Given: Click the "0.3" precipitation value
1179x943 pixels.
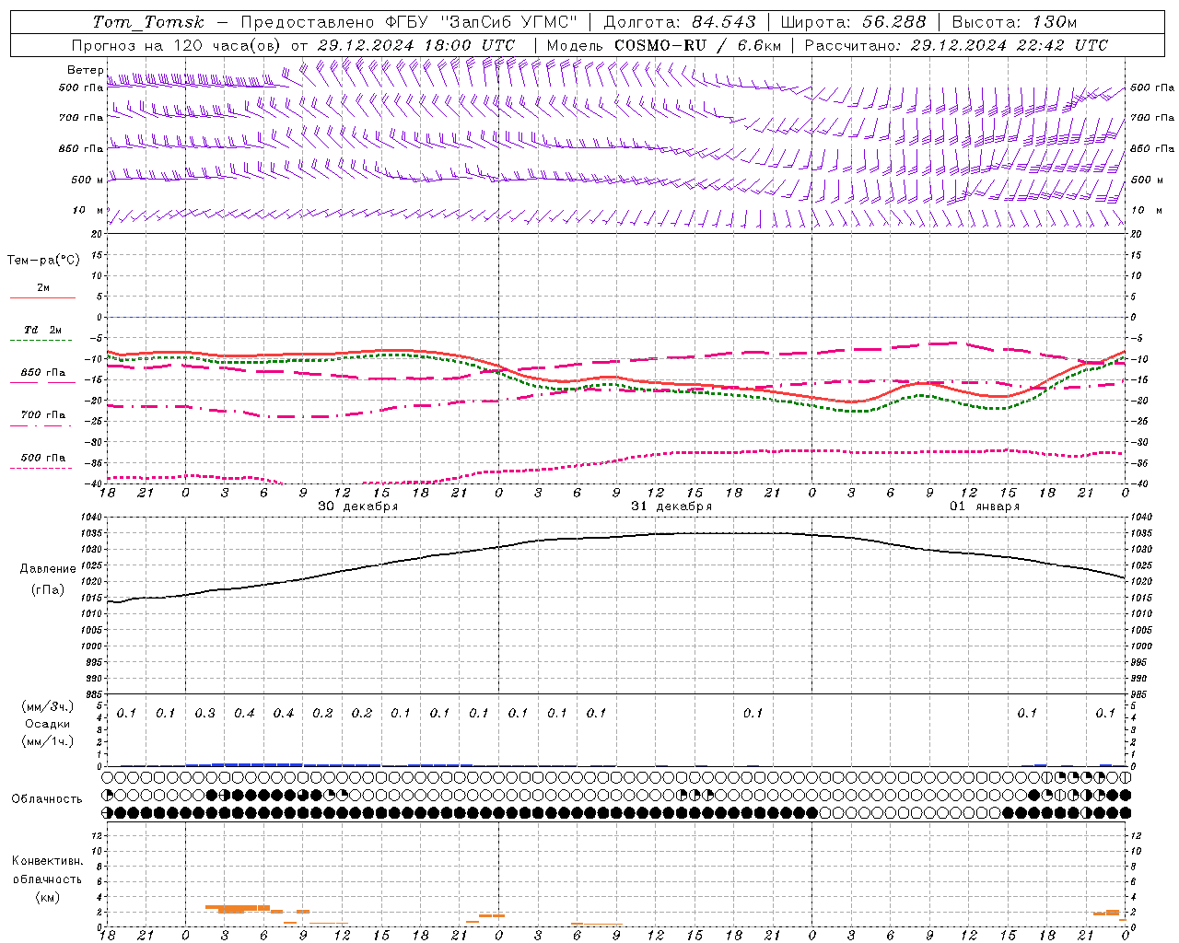Looking at the screenshot, I should coord(205,714).
